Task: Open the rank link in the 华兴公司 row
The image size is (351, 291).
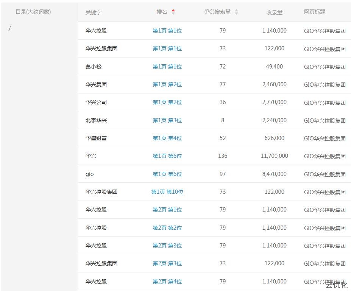Action: (x=167, y=102)
